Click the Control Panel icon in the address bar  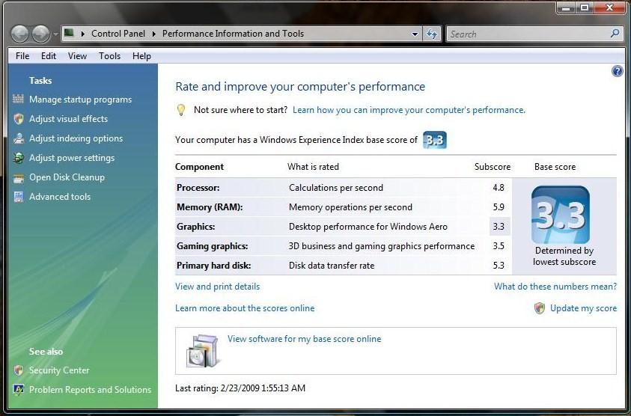(x=69, y=33)
